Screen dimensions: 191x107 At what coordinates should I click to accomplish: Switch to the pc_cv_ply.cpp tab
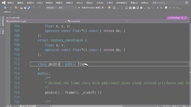(13, 18)
